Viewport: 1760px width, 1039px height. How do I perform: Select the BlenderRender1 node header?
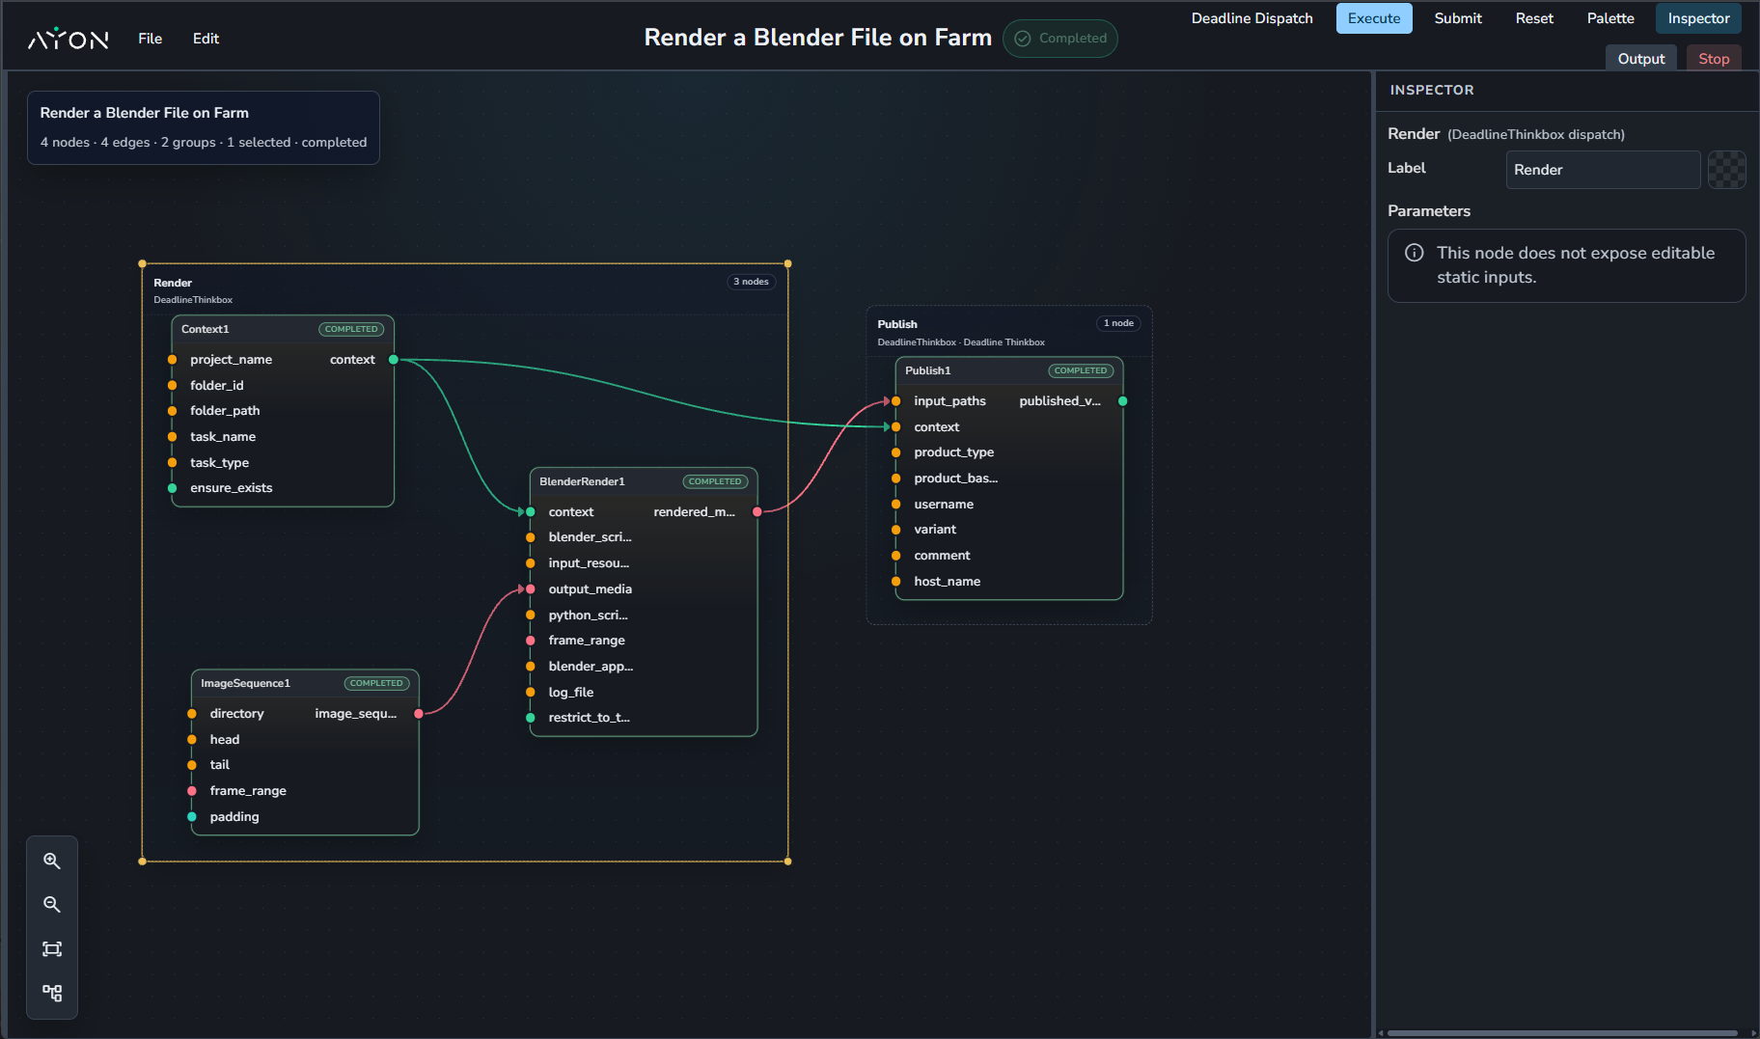point(644,481)
